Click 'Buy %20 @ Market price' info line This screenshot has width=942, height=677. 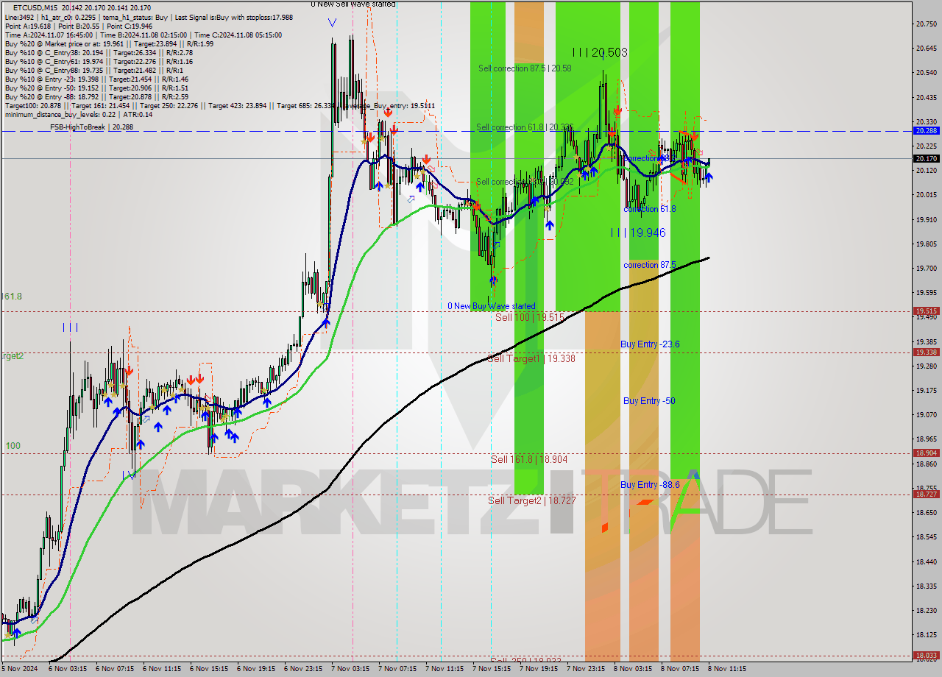pyautogui.click(x=109, y=43)
